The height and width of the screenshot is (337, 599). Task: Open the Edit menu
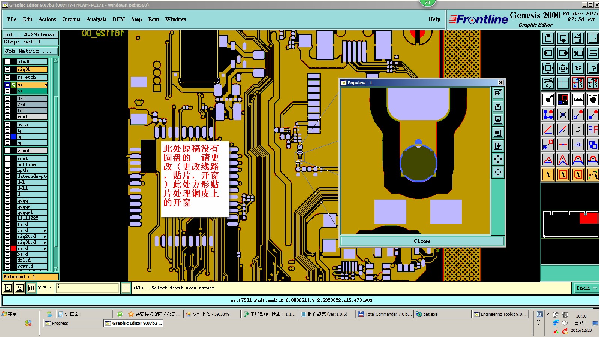(28, 19)
